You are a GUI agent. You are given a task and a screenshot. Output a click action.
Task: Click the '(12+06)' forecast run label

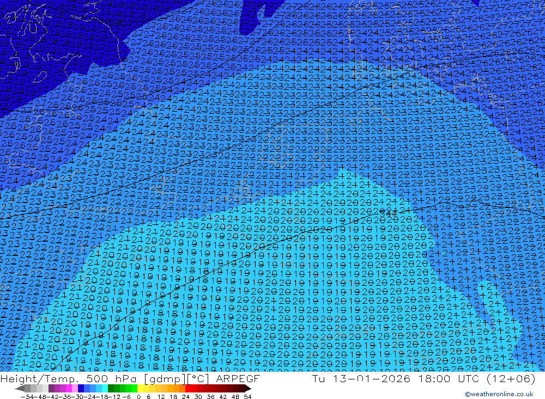(x=511, y=378)
